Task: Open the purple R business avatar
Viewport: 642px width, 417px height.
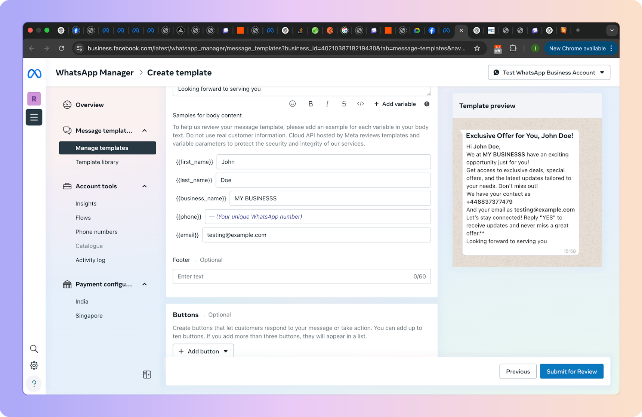Action: [x=34, y=99]
